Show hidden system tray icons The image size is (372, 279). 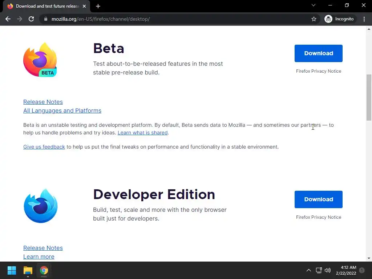coord(309,270)
